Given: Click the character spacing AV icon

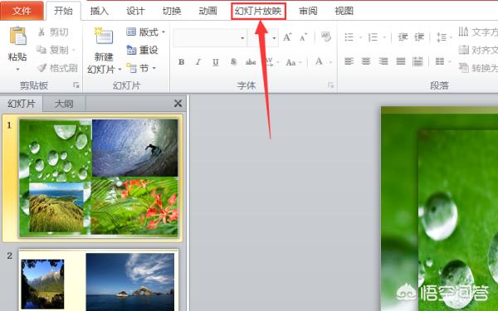Looking at the screenshot, I should pos(269,62).
